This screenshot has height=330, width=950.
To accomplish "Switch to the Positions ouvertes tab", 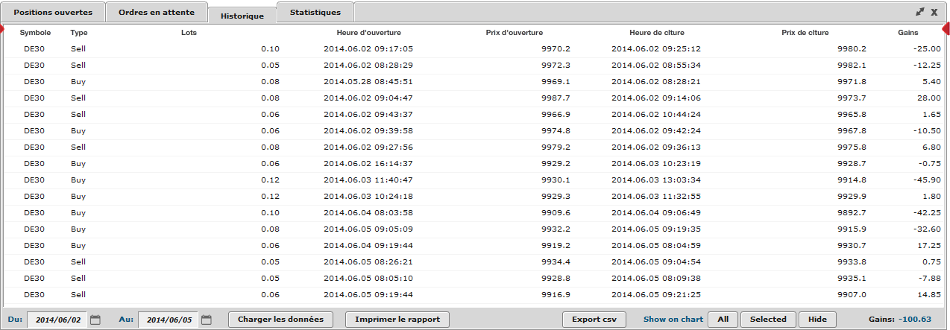I will point(53,13).
